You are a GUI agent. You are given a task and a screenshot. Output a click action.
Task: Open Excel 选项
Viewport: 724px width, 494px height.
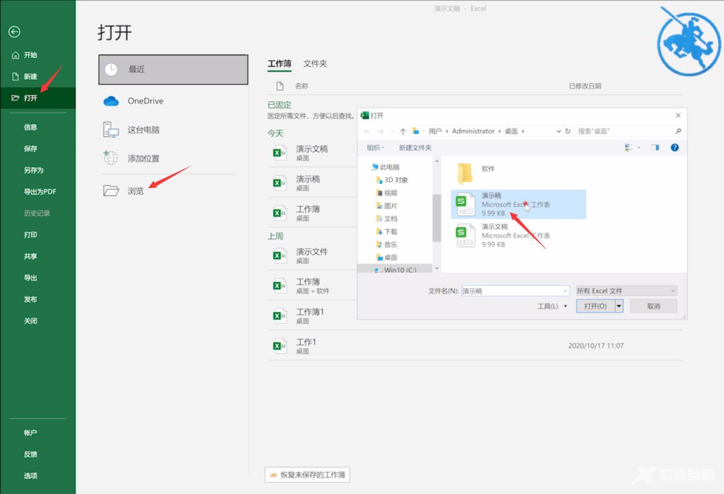[30, 476]
